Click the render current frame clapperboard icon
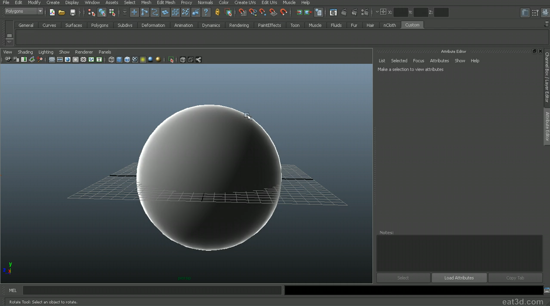Viewport: 550px width, 306px height. coord(343,12)
